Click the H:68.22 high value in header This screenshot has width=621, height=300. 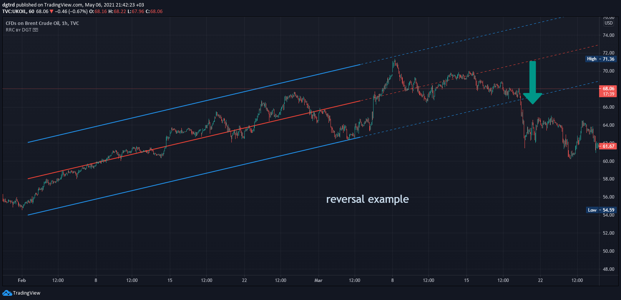(117, 12)
